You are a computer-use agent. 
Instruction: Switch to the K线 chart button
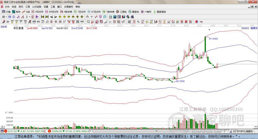(26, 12)
